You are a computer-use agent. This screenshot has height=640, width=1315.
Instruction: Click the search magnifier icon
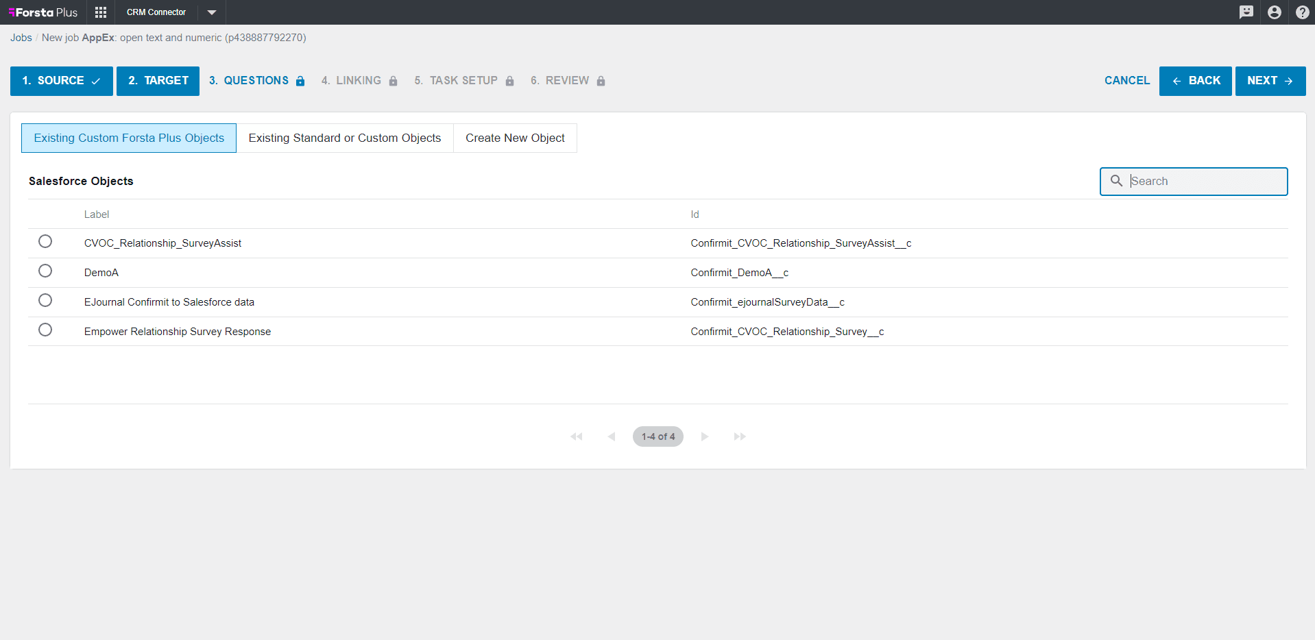(x=1117, y=181)
